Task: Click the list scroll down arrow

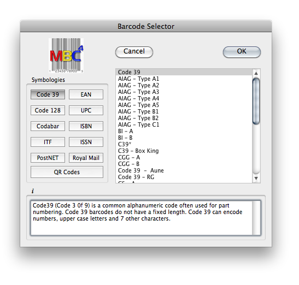Action: click(x=256, y=179)
